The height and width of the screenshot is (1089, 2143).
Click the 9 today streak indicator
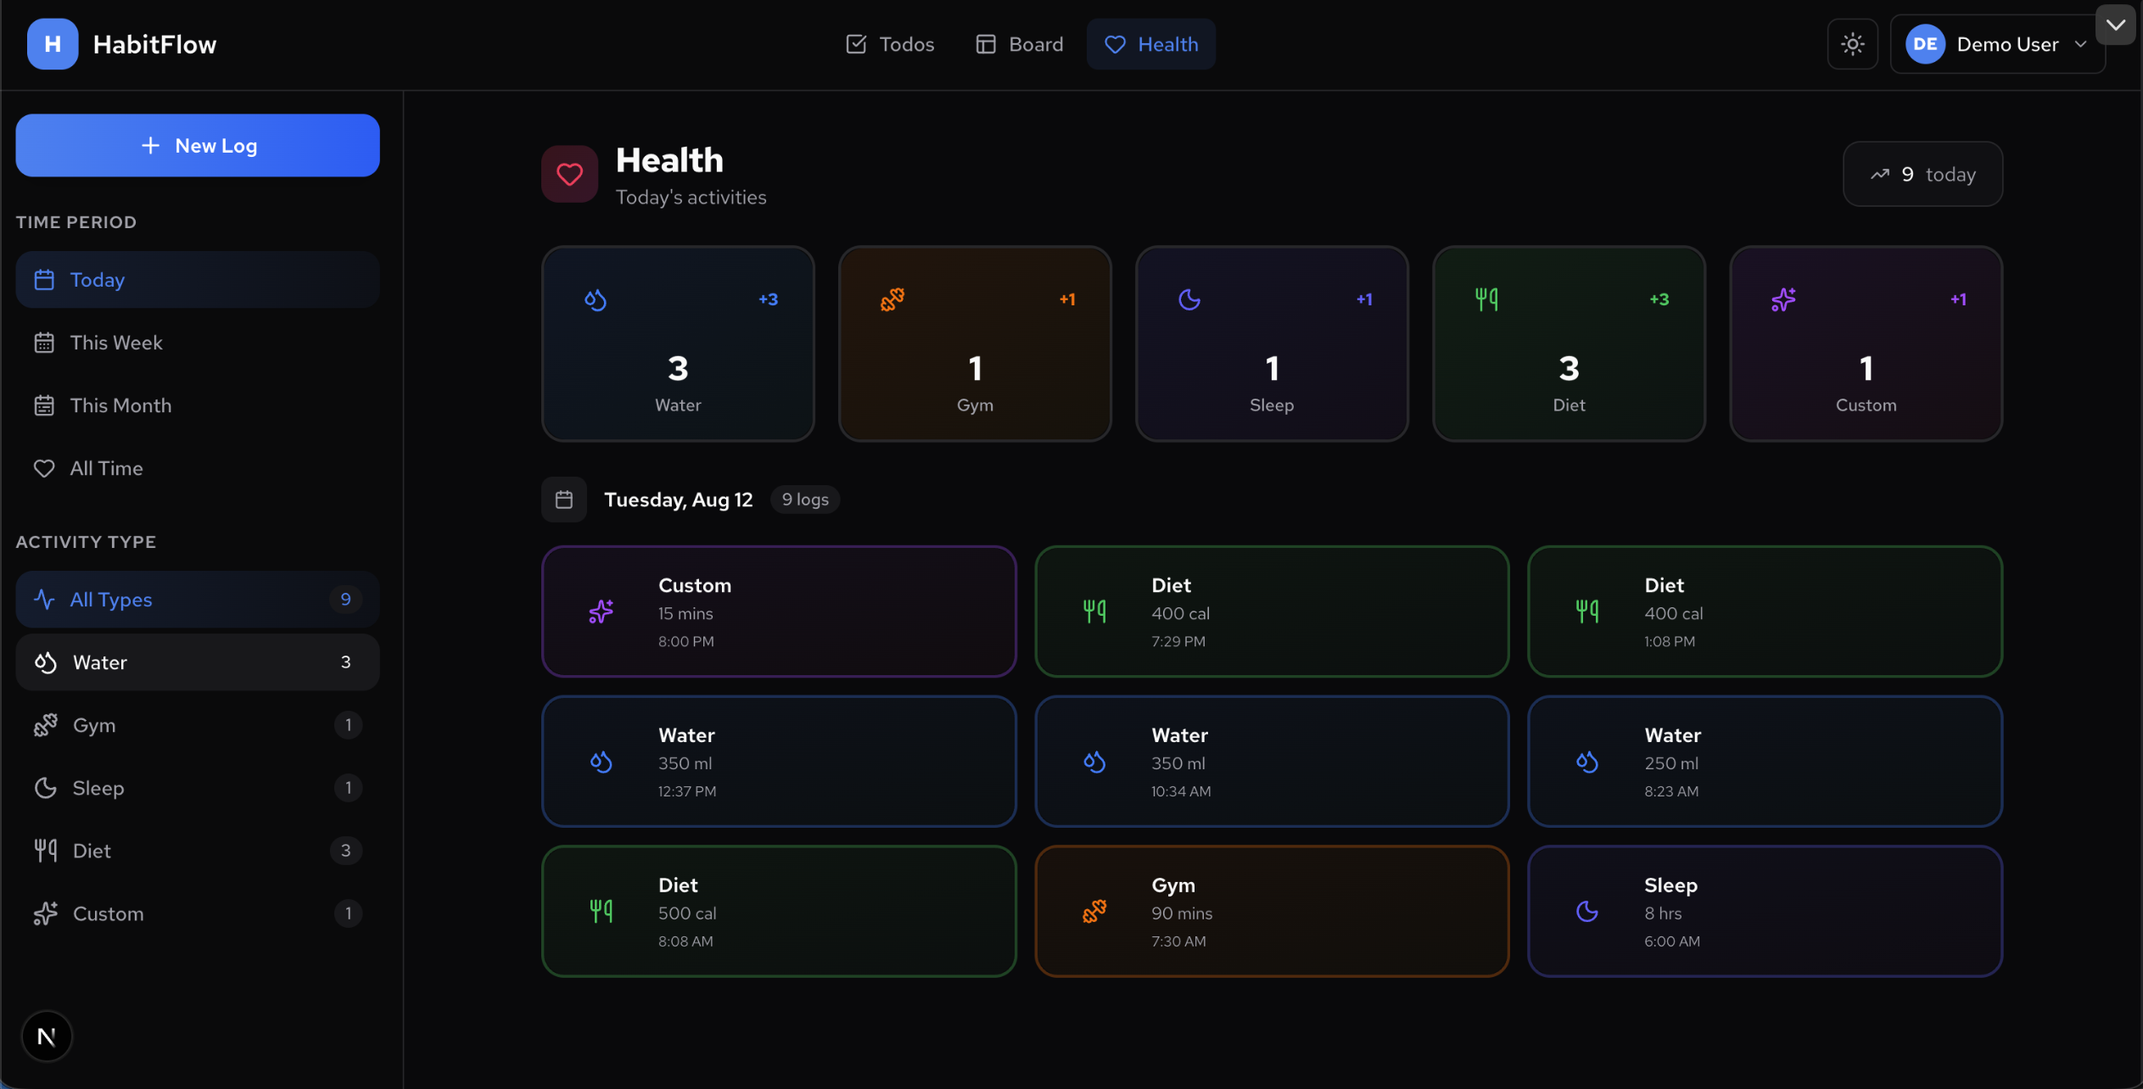tap(1922, 174)
